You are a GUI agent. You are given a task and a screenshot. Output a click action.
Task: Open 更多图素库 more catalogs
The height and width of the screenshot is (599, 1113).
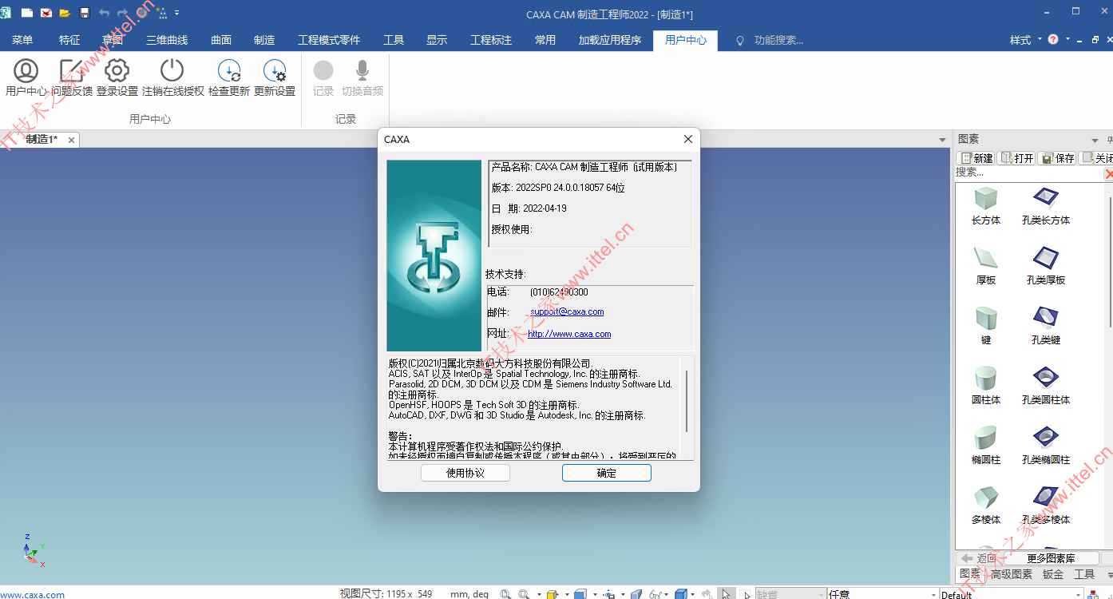1051,558
